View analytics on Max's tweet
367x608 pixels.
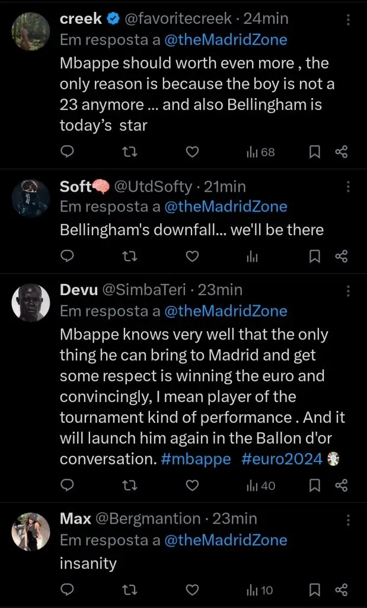tap(261, 590)
